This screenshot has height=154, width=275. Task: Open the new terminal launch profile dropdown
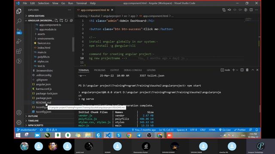click(237, 70)
